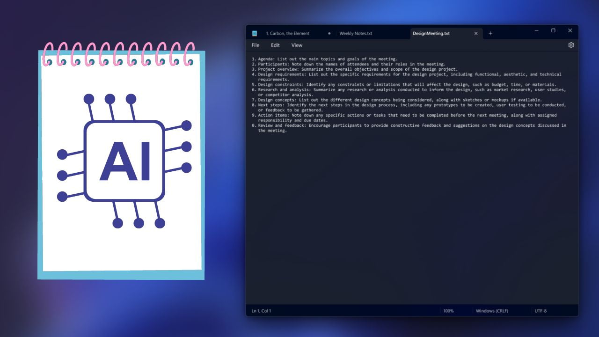
Task: Close the DesignMeeting.txt tab using its X icon
Action: coord(476,33)
